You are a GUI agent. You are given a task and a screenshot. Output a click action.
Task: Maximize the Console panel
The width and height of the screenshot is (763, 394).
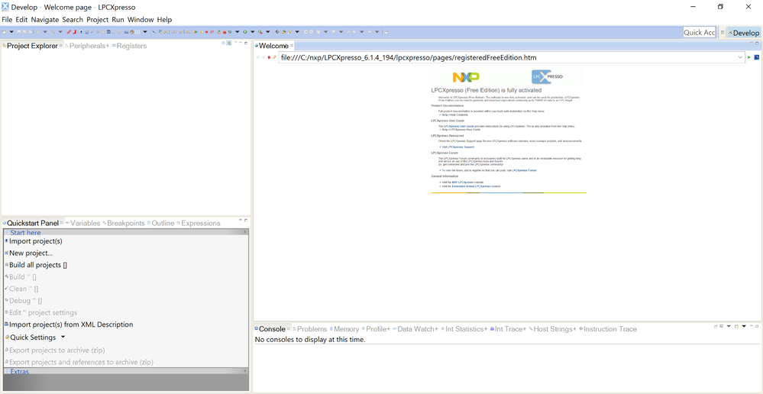tap(757, 326)
